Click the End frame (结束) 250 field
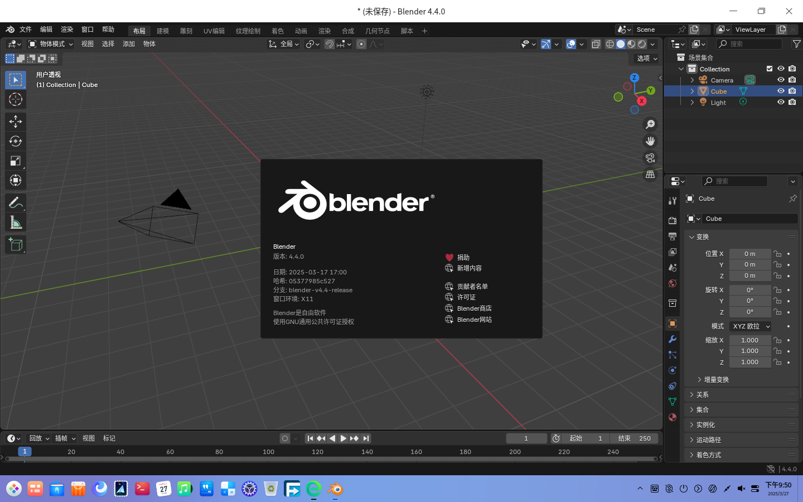 pyautogui.click(x=635, y=438)
